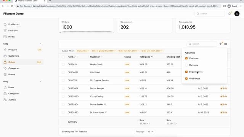Select the row checkbox for OR372064

pos(63,88)
